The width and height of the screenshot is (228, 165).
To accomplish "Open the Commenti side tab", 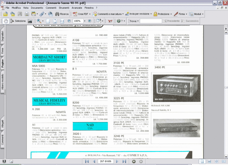I will [x=3, y=139].
